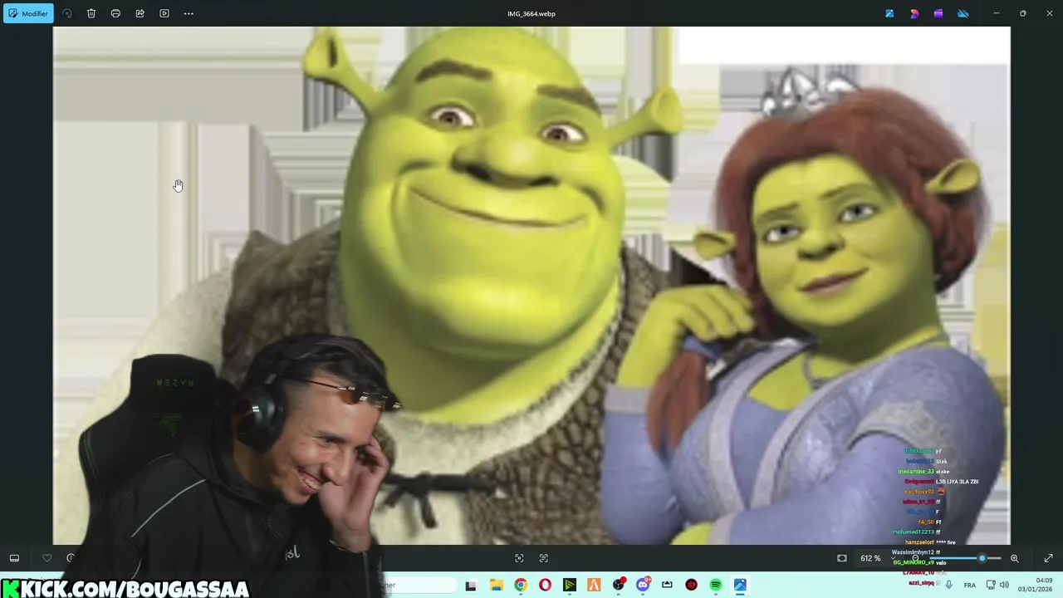
Task: Open OBS Studio from the taskbar
Action: [x=618, y=585]
